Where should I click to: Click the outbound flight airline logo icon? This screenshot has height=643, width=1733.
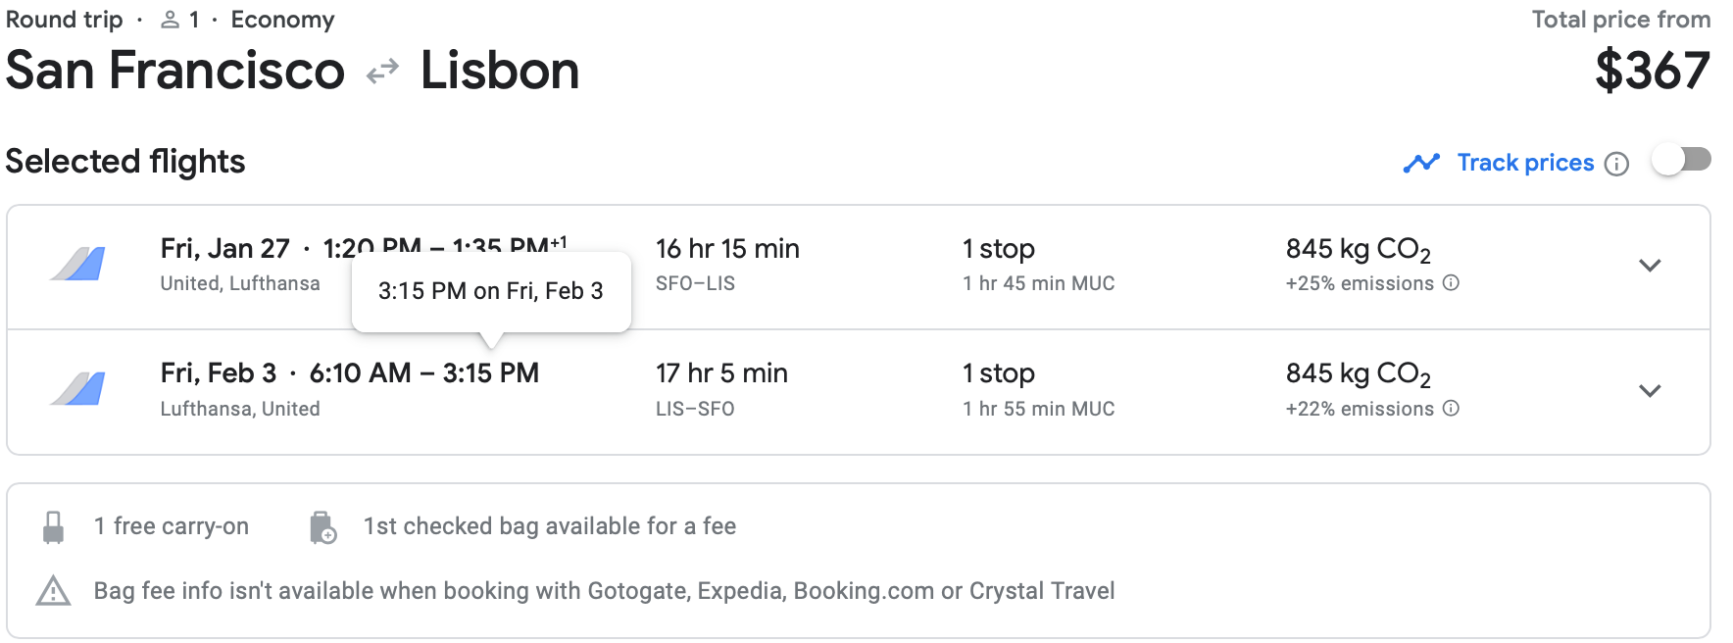78,264
